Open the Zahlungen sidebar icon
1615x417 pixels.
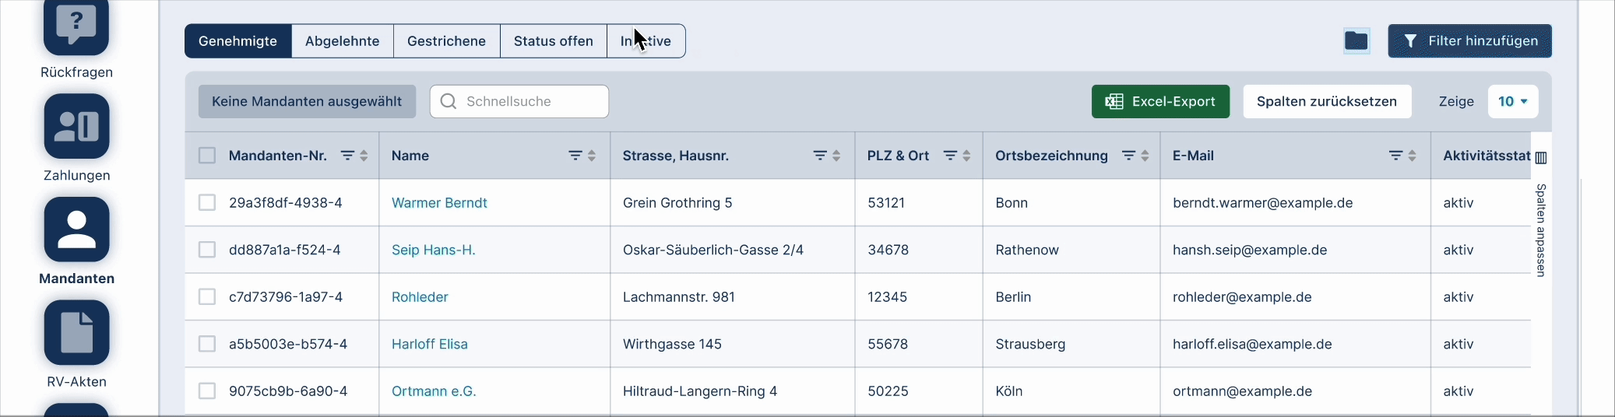pyautogui.click(x=76, y=126)
